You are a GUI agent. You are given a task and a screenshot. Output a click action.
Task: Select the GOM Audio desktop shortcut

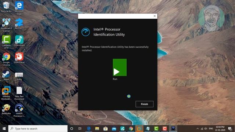pyautogui.click(x=19, y=41)
